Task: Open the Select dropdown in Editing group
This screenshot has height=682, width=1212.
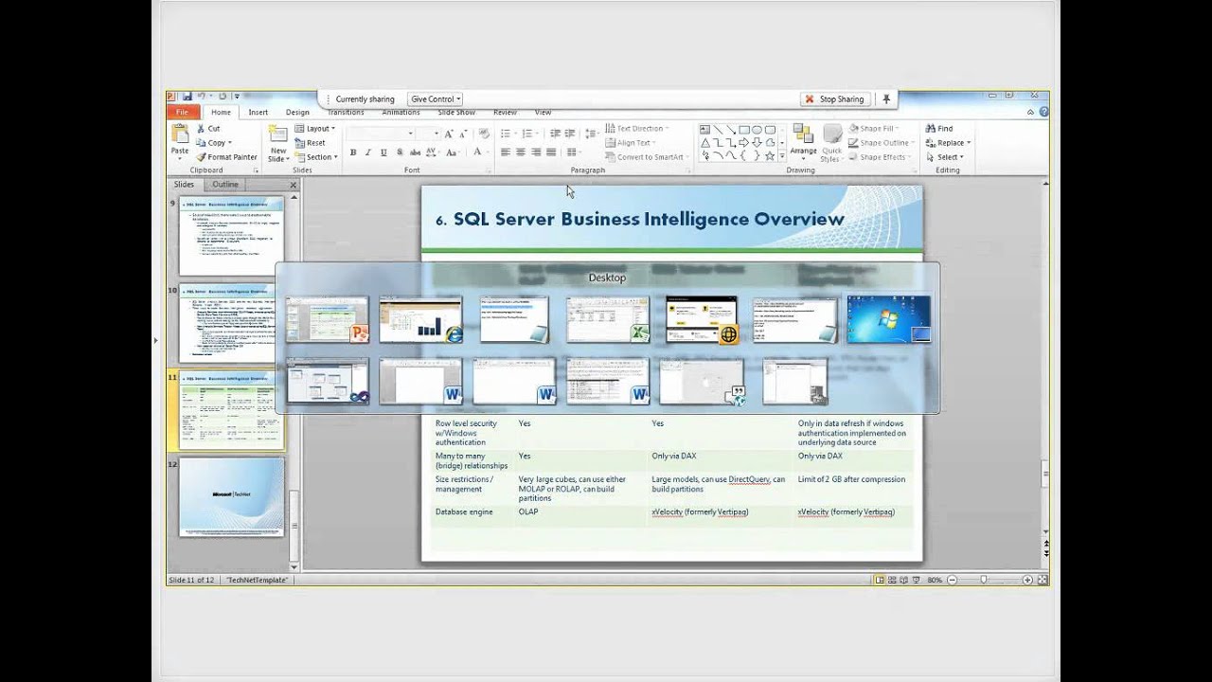Action: [944, 157]
